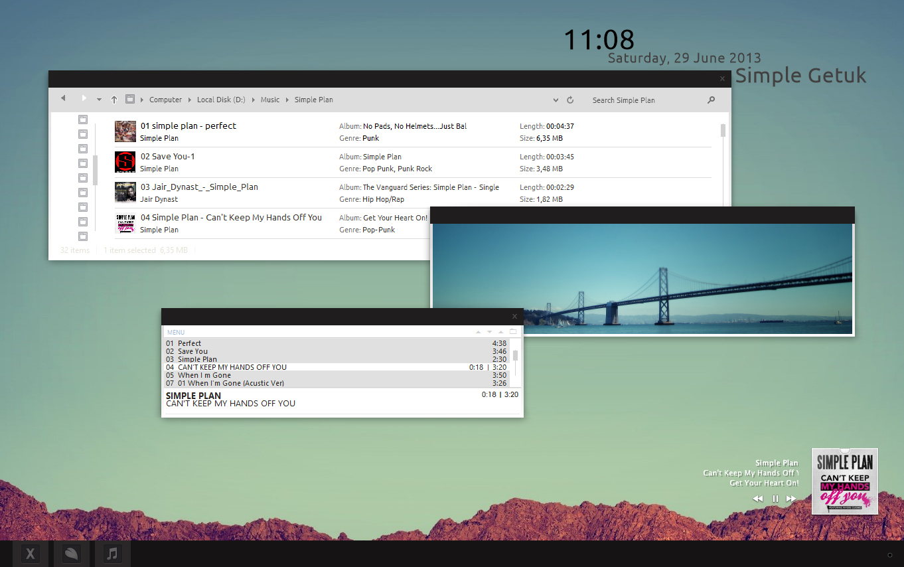Open the music note taskbar icon
This screenshot has width=904, height=567.
[x=113, y=554]
